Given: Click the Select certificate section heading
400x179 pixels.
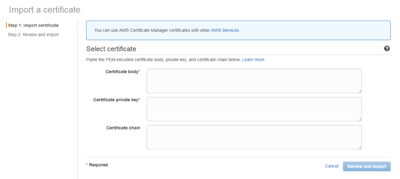Looking at the screenshot, I should tap(111, 49).
